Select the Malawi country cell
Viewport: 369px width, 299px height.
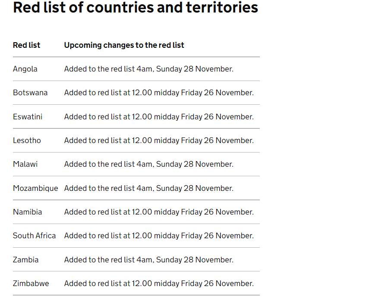pyautogui.click(x=25, y=164)
